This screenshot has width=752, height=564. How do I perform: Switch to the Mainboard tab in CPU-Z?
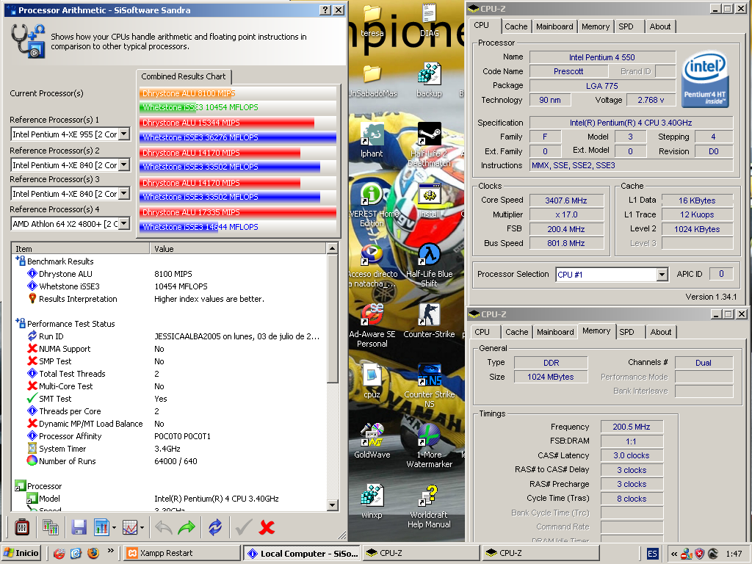pos(554,26)
